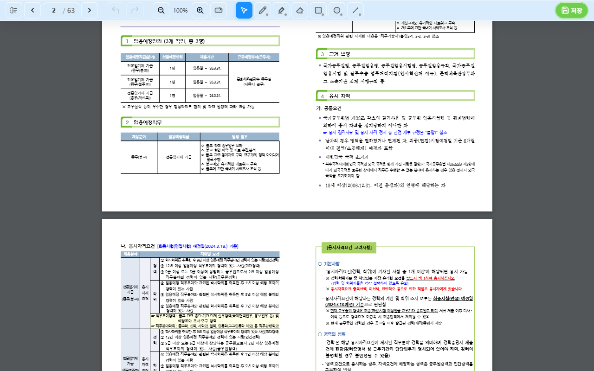Screen dimensions: 594x371
Task: Click the 선발예정인원 table header
Action: [172, 57]
